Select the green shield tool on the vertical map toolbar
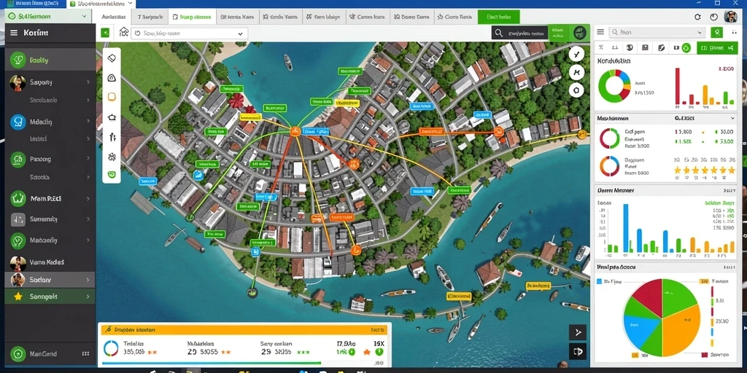 [x=112, y=175]
